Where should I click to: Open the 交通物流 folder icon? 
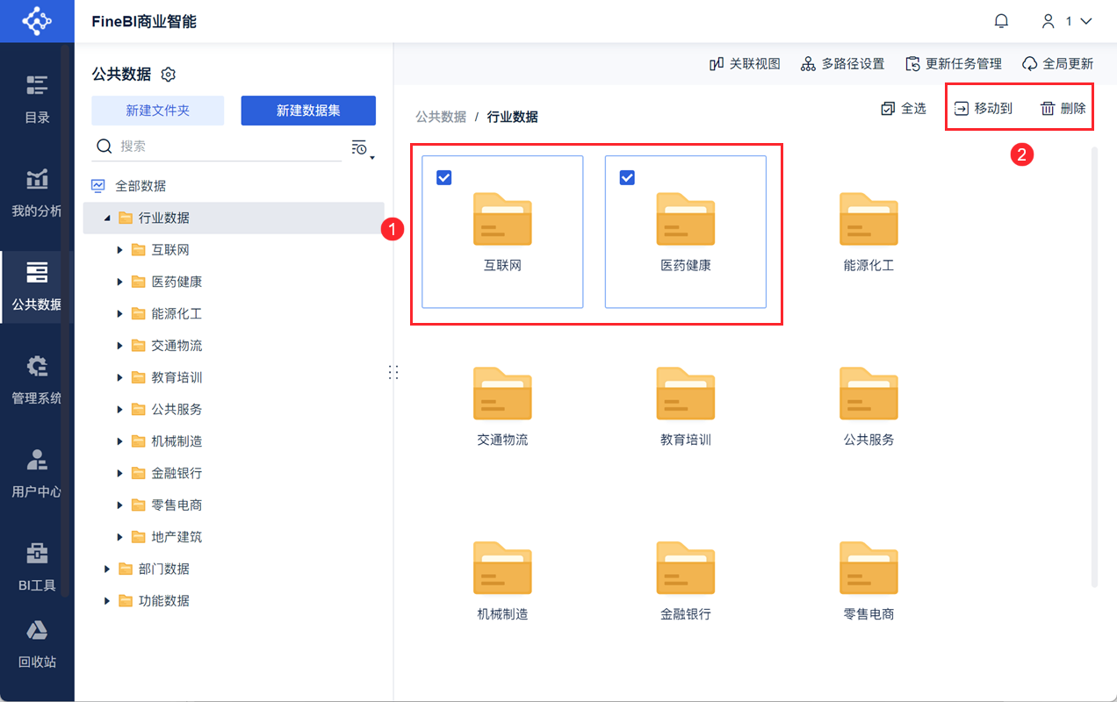point(502,393)
